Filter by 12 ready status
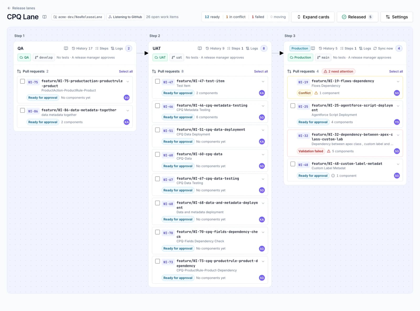The width and height of the screenshot is (420, 311). (212, 17)
